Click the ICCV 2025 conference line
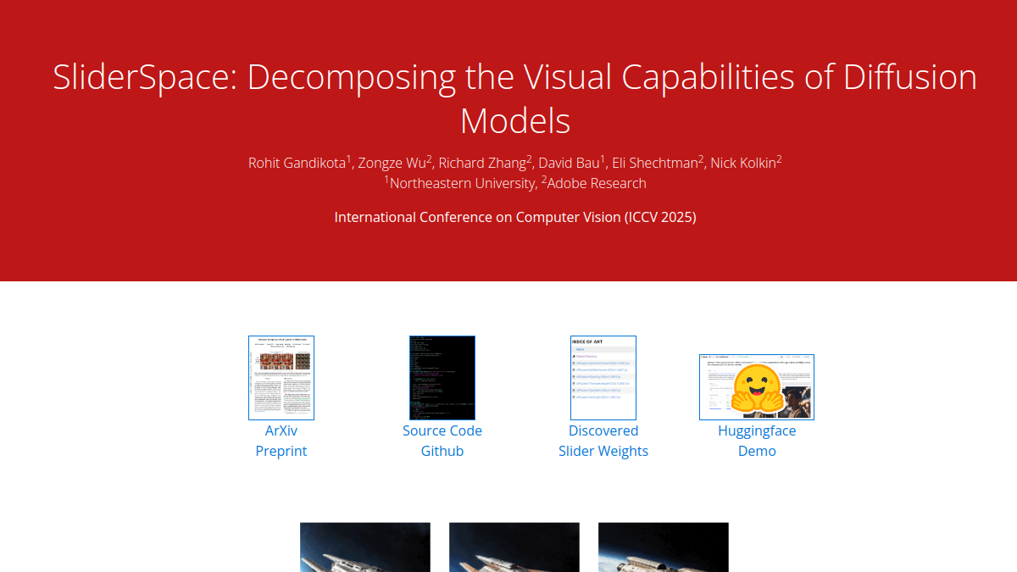This screenshot has height=572, width=1017. pyautogui.click(x=515, y=217)
